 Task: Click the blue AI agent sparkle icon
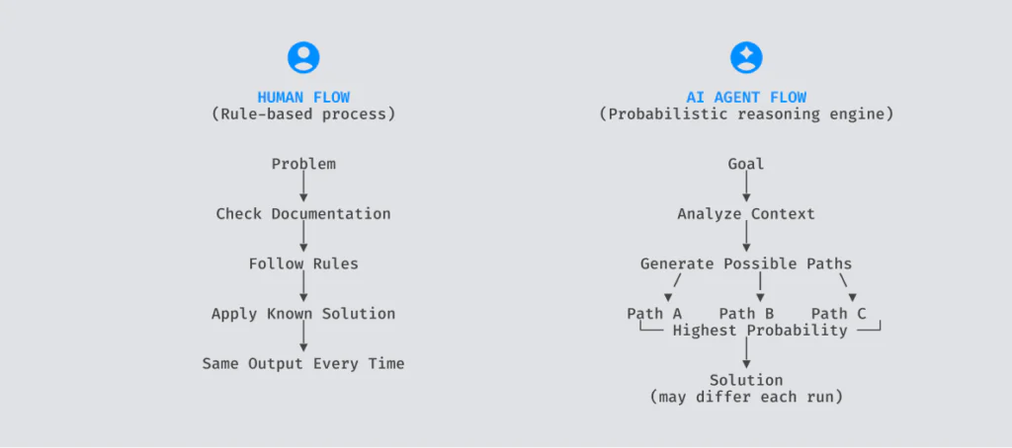click(746, 57)
